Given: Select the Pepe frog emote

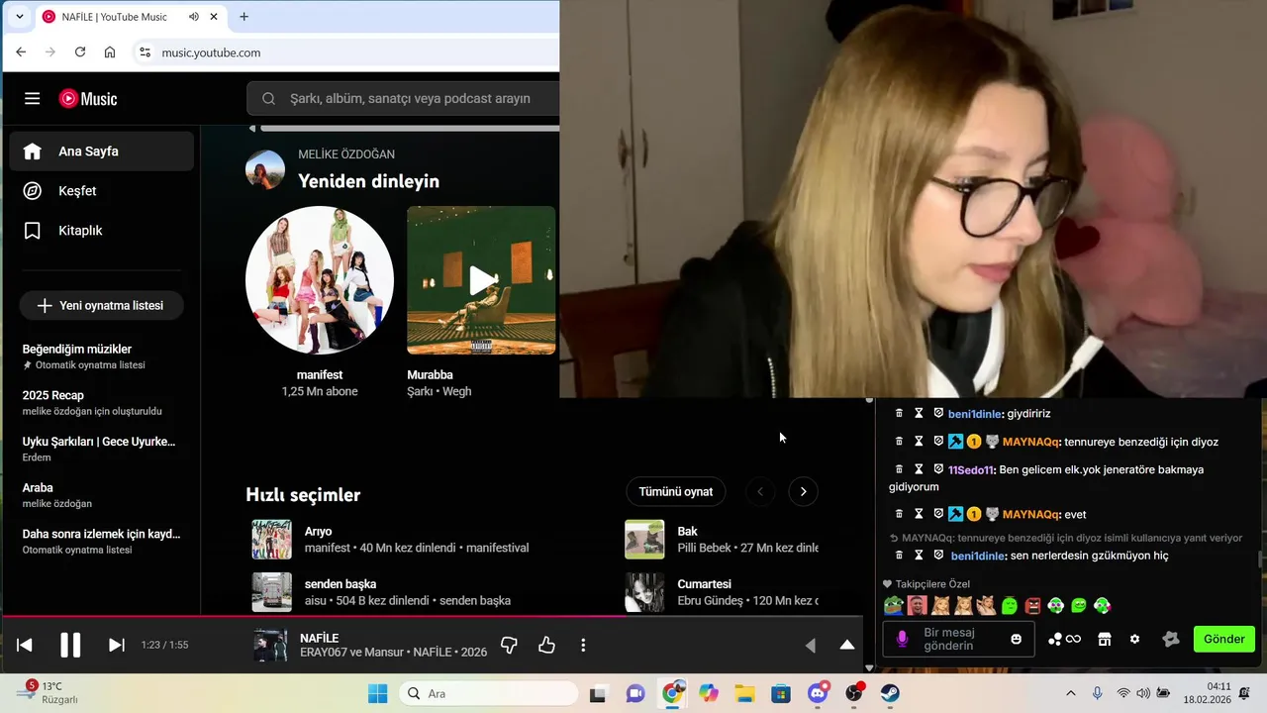Looking at the screenshot, I should pos(894,605).
